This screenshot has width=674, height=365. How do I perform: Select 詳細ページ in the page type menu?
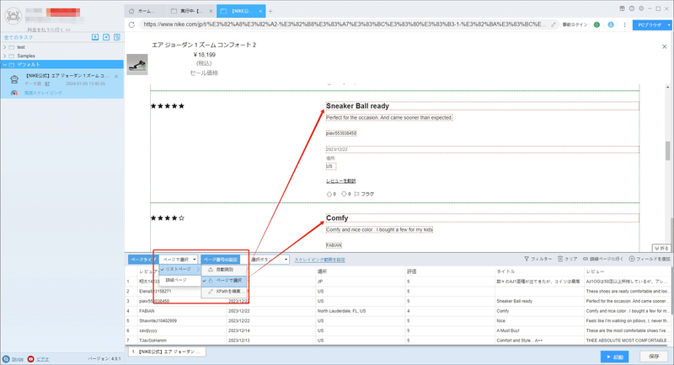point(179,280)
